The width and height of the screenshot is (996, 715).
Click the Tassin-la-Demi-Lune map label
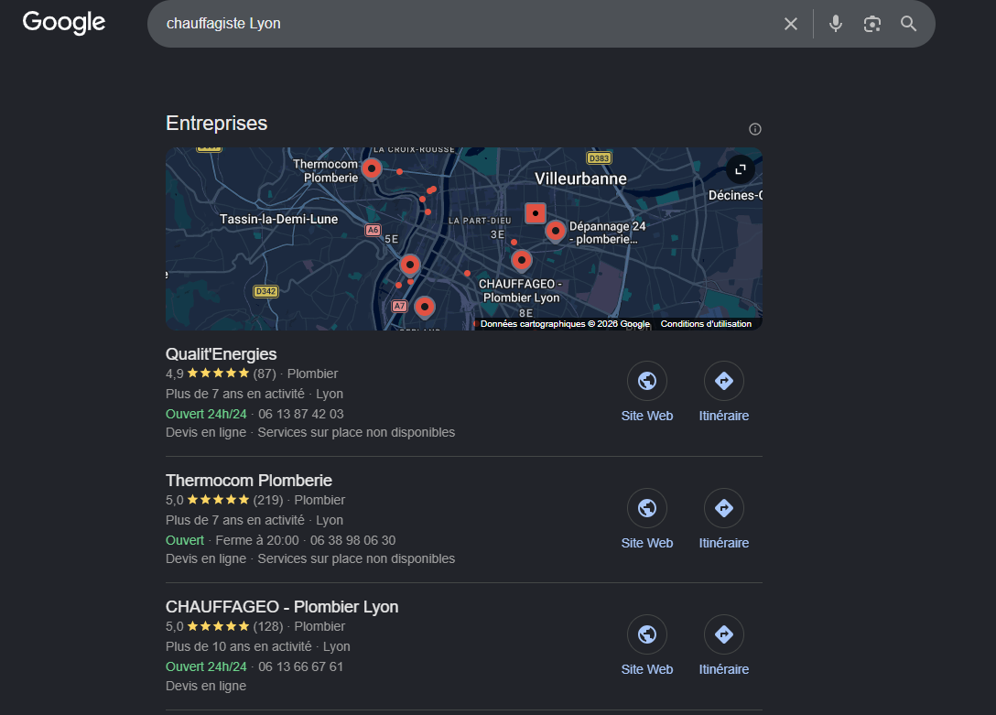[278, 219]
